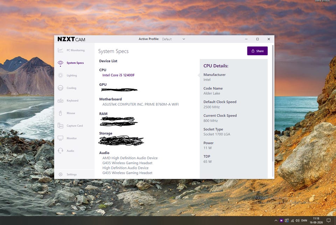Select High Definition Audio Device entry
Screen dimensions: 336x225
(125, 168)
